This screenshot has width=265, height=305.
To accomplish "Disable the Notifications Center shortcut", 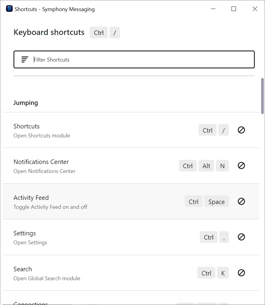I will 241,165.
